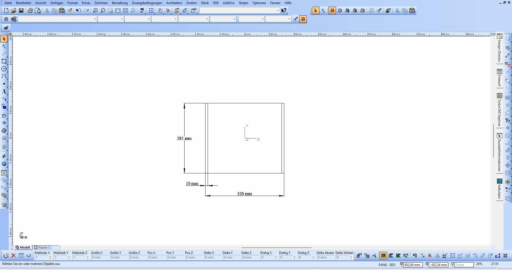Toggle the Select arrow tool in the render toolbar
Screen dimensions: 512x270
coord(315,10)
